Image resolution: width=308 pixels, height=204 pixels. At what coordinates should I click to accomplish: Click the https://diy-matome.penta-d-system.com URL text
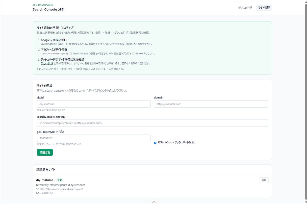tap(61, 185)
